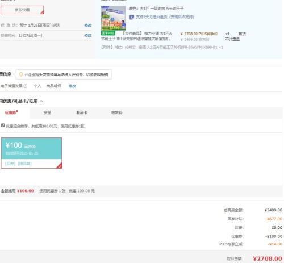Modify the 标准达 delivery date
284x263 pixels.
pos(88,26)
